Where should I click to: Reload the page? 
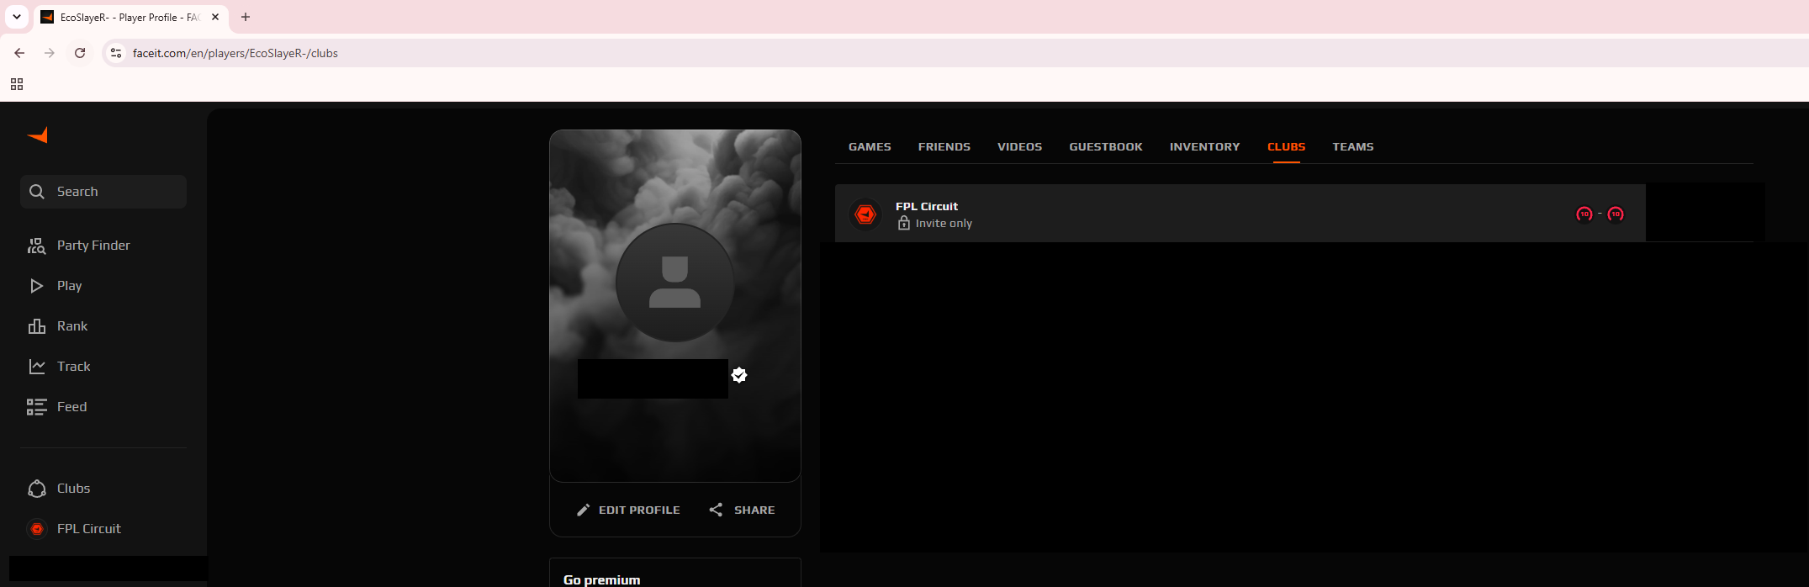[x=80, y=53]
